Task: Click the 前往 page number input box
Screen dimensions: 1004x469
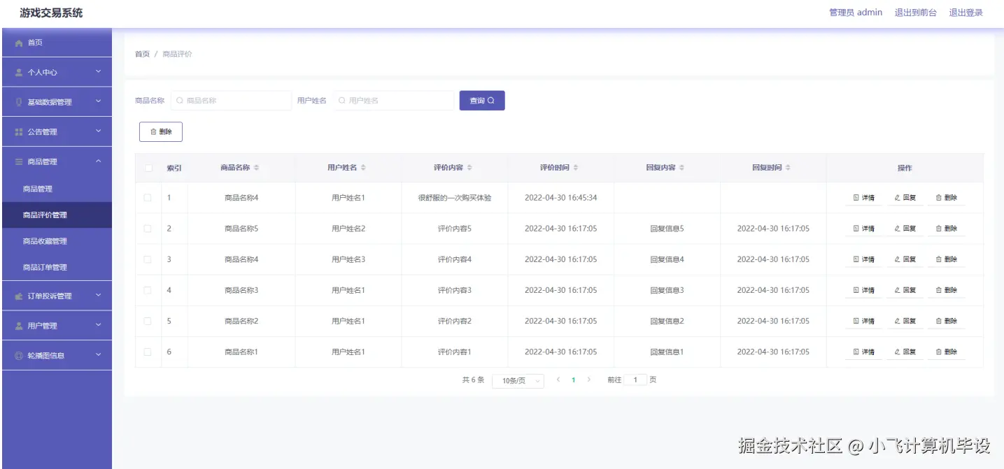Action: (635, 380)
